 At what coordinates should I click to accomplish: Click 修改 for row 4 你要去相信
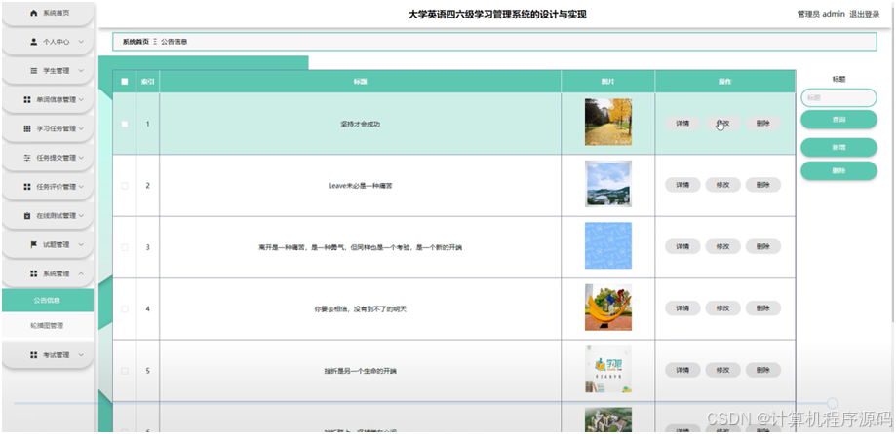click(722, 307)
